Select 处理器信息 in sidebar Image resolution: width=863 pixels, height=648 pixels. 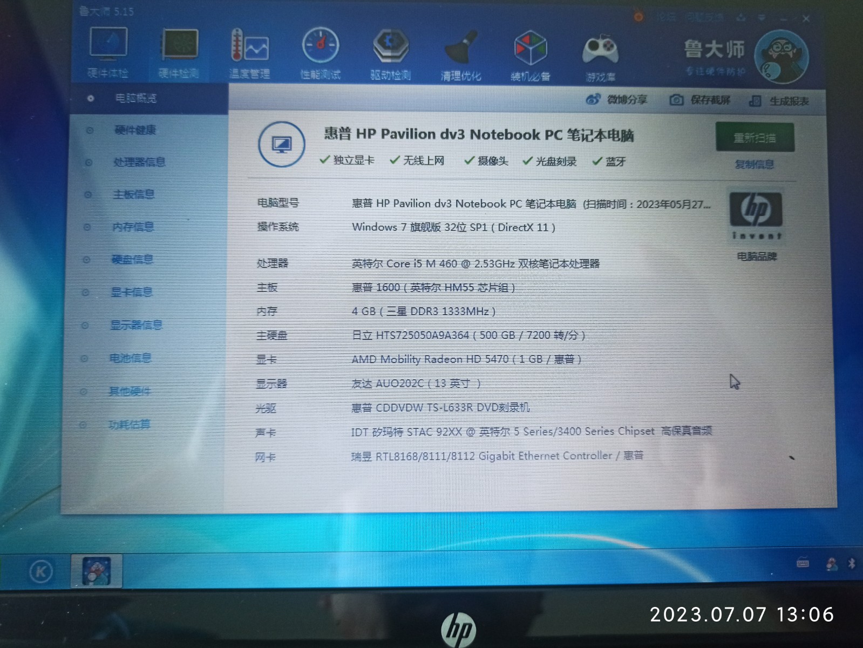(x=139, y=162)
